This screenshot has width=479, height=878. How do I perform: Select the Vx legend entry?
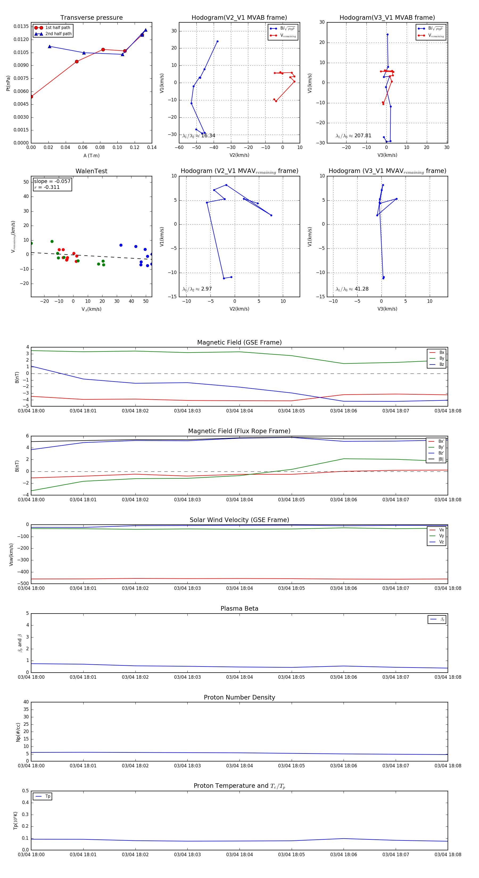[437, 530]
